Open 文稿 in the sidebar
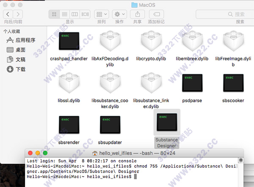The width and height of the screenshot is (254, 187). [x=16, y=59]
